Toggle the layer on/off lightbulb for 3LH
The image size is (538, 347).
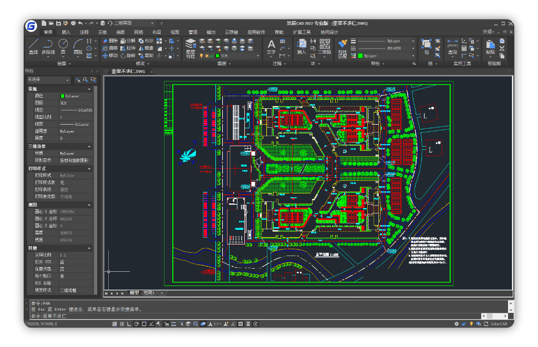pos(201,56)
